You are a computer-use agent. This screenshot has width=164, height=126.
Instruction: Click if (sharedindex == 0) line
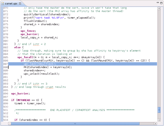[x=32, y=120]
